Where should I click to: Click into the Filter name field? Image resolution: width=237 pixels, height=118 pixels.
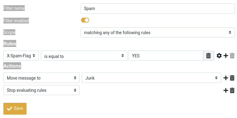click(x=158, y=9)
